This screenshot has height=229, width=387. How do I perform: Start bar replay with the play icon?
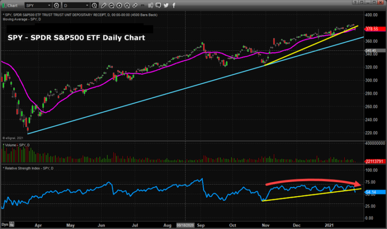coord(119,6)
